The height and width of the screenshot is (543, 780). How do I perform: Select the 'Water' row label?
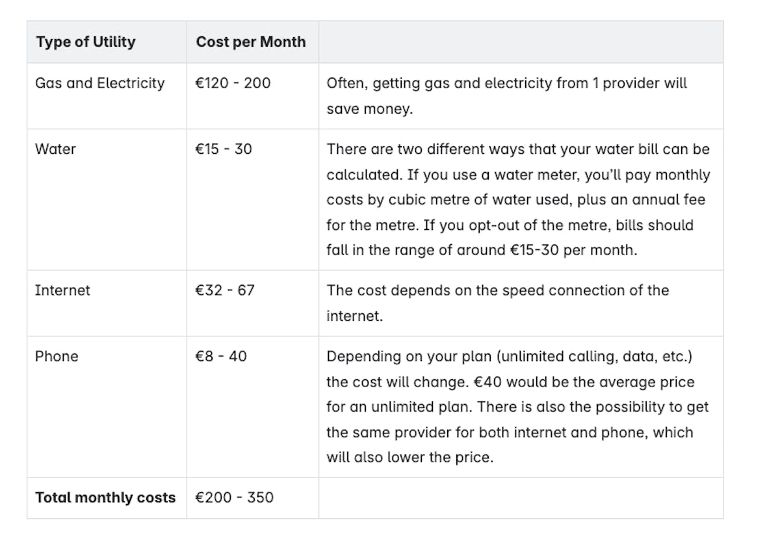click(56, 149)
